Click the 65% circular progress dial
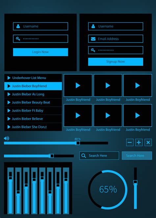Viewport: 156px width, 218px height. click(108, 190)
